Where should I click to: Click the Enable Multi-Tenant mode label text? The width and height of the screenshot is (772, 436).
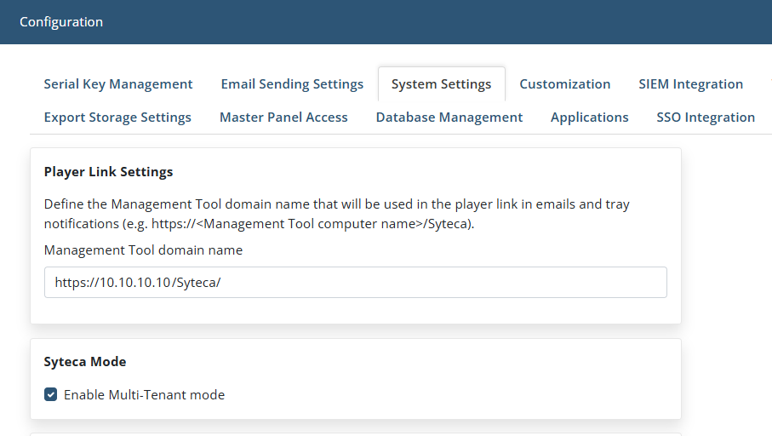144,394
